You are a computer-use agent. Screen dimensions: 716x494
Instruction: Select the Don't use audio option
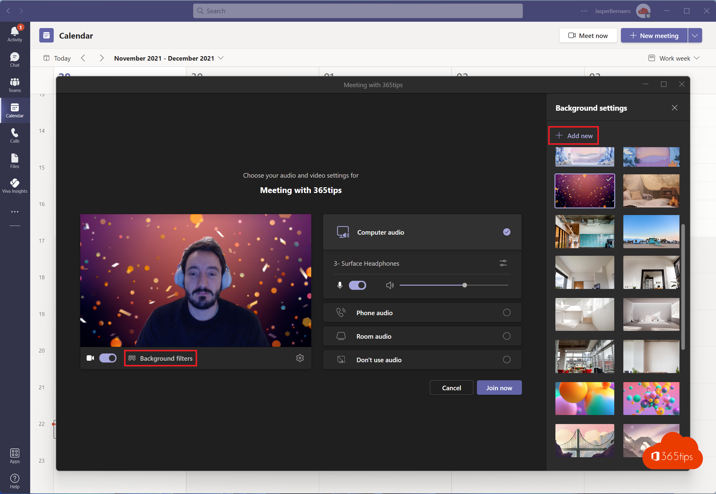click(506, 359)
